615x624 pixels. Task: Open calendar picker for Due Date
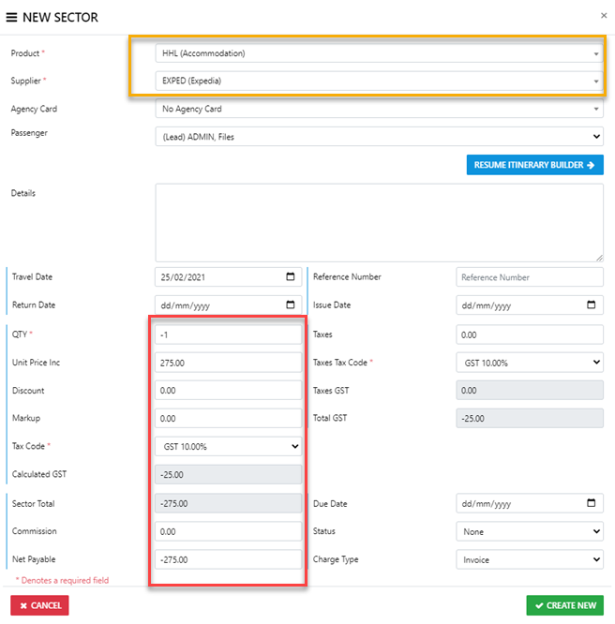(x=591, y=503)
